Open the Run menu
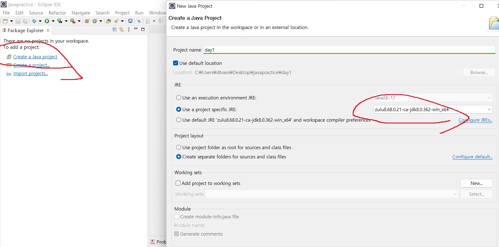The width and height of the screenshot is (499, 247). click(x=139, y=13)
